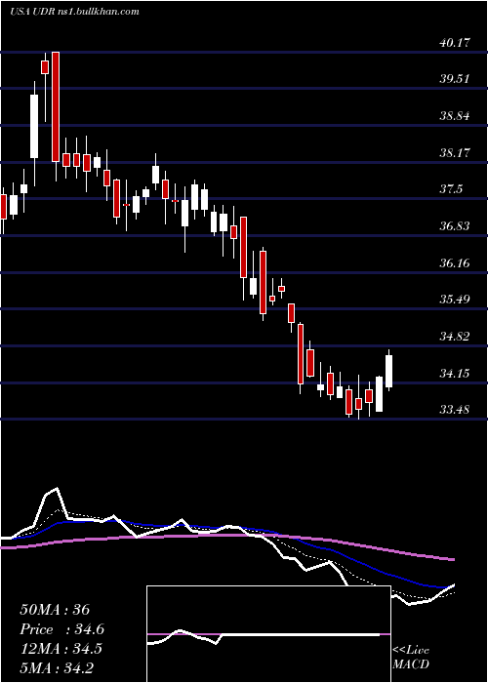Click the Price : 34.6 reading
Image resolution: width=488 pixels, height=683 pixels.
click(61, 629)
